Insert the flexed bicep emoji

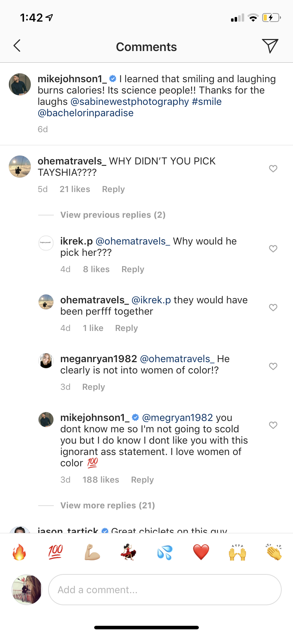92,552
